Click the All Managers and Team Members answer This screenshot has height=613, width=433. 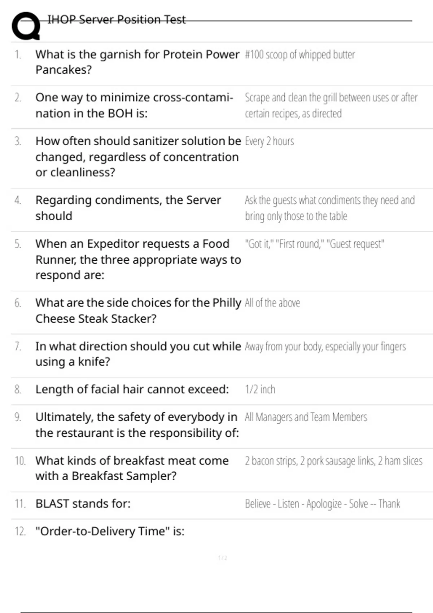306,417
